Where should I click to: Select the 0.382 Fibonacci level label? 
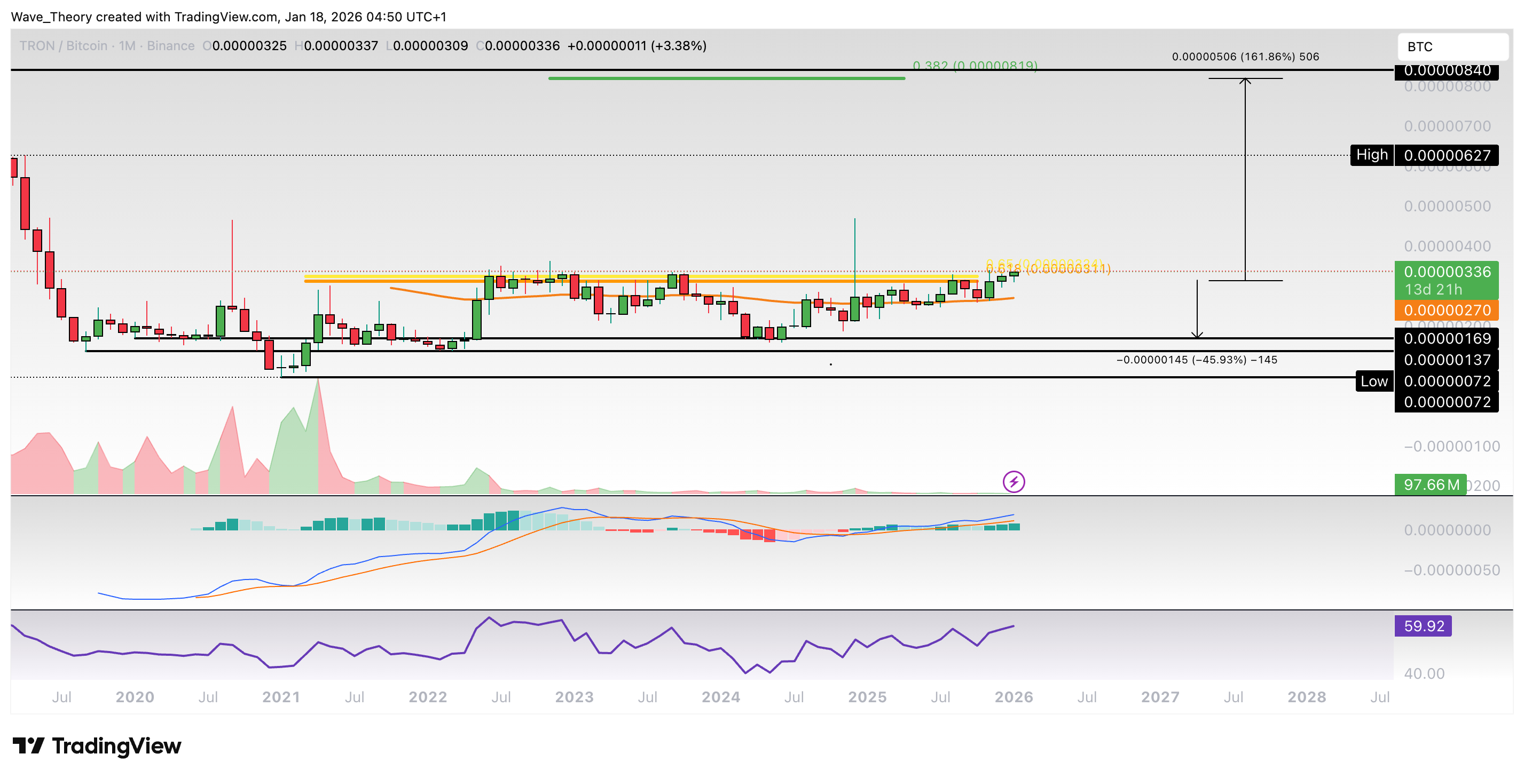pyautogui.click(x=974, y=66)
